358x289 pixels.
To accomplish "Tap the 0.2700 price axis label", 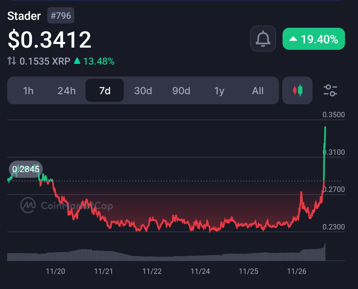I will click(333, 189).
